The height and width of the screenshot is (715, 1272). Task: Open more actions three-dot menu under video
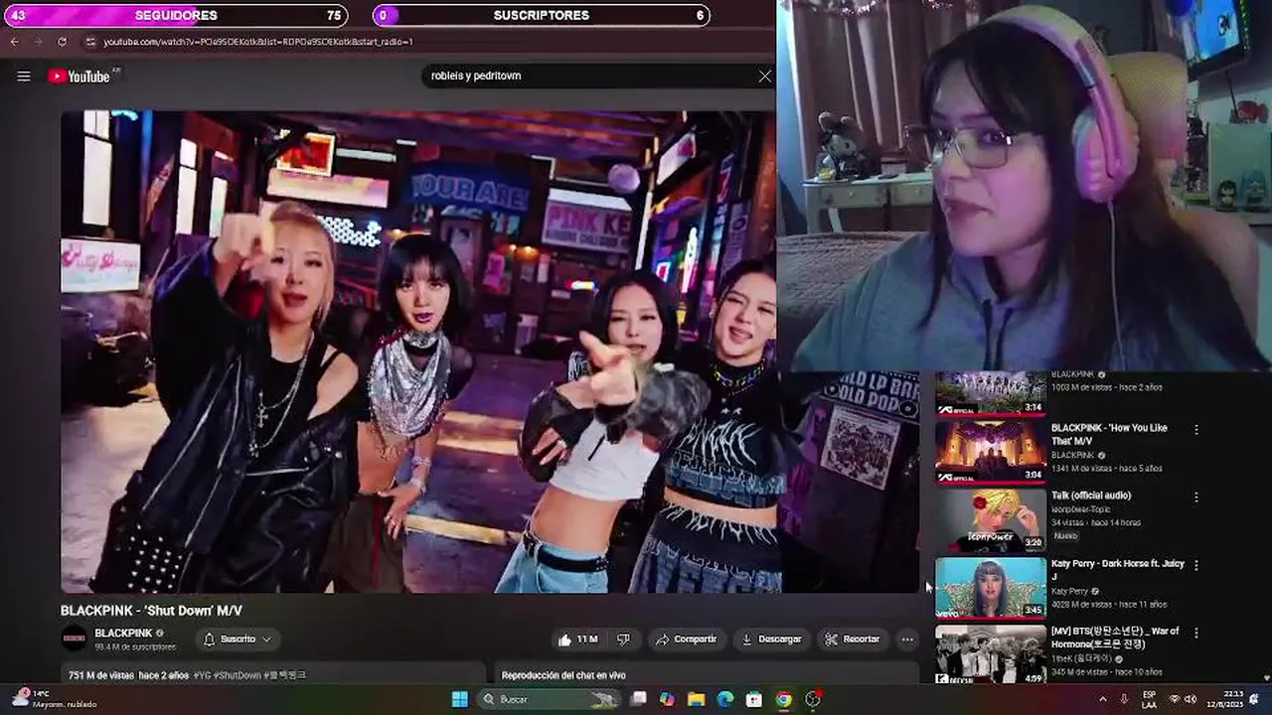point(907,640)
